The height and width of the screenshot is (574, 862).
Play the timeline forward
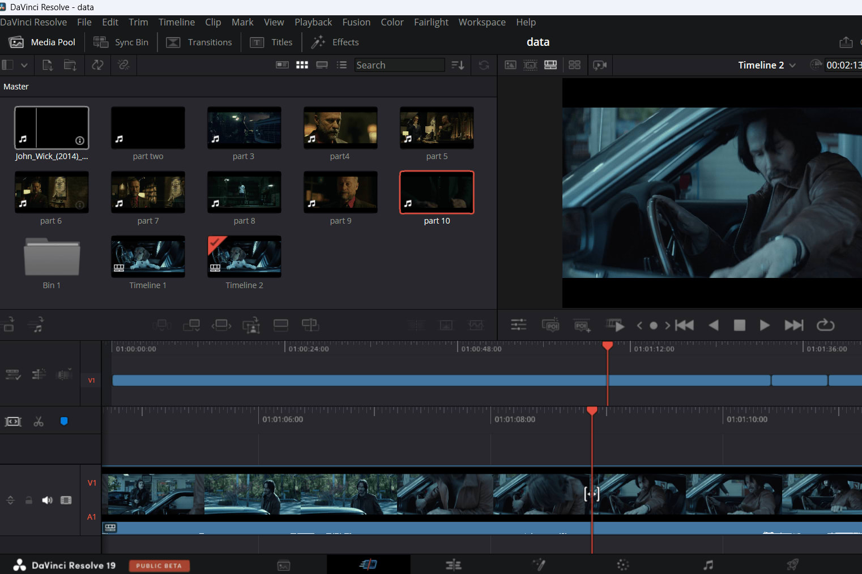(x=765, y=325)
